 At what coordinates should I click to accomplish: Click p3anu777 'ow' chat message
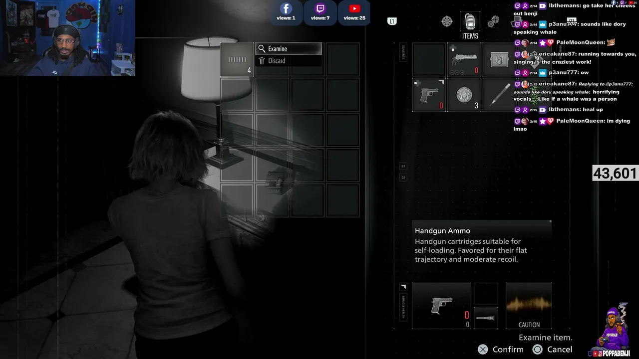(551, 73)
